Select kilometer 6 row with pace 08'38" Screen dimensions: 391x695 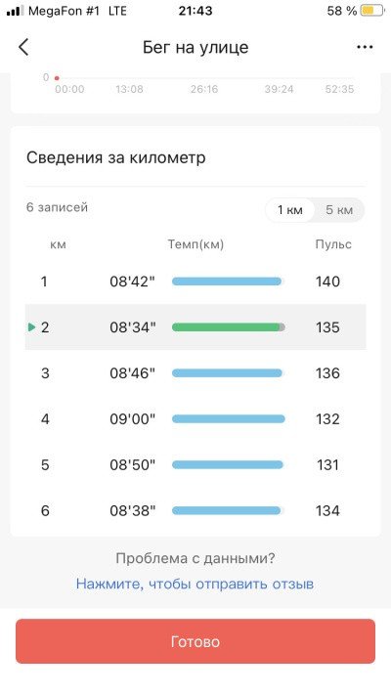[195, 510]
